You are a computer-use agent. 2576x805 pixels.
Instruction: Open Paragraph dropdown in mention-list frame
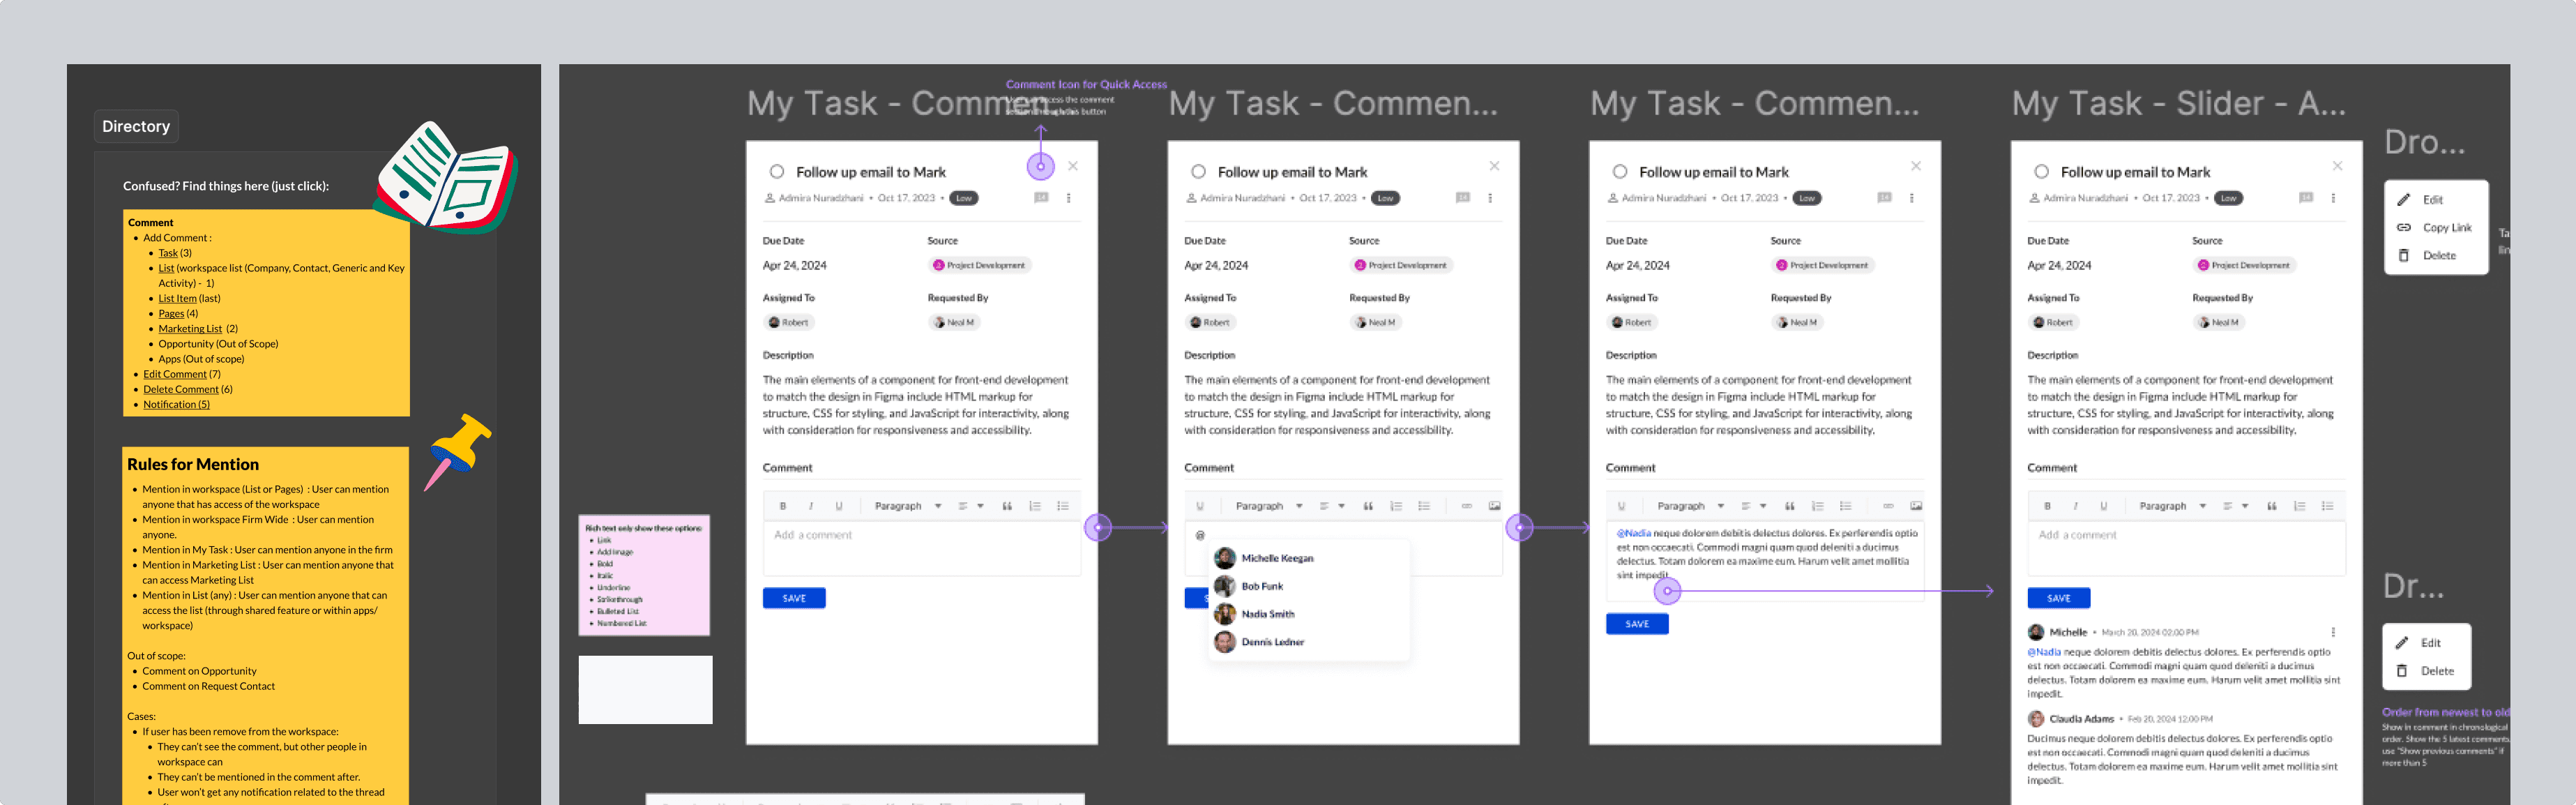click(x=1269, y=506)
